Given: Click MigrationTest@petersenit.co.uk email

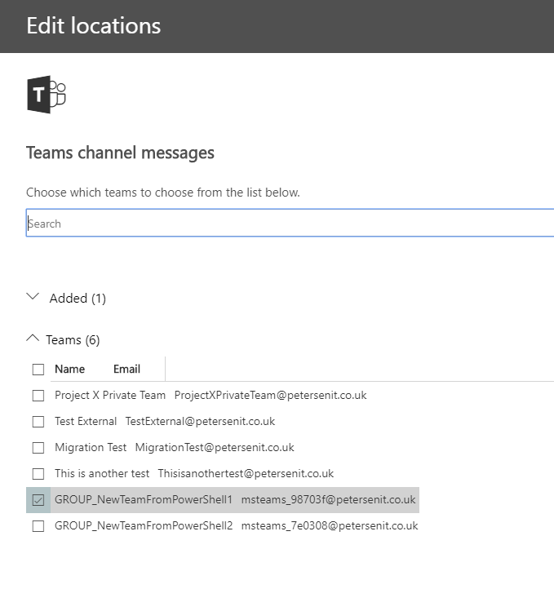Looking at the screenshot, I should [x=215, y=447].
